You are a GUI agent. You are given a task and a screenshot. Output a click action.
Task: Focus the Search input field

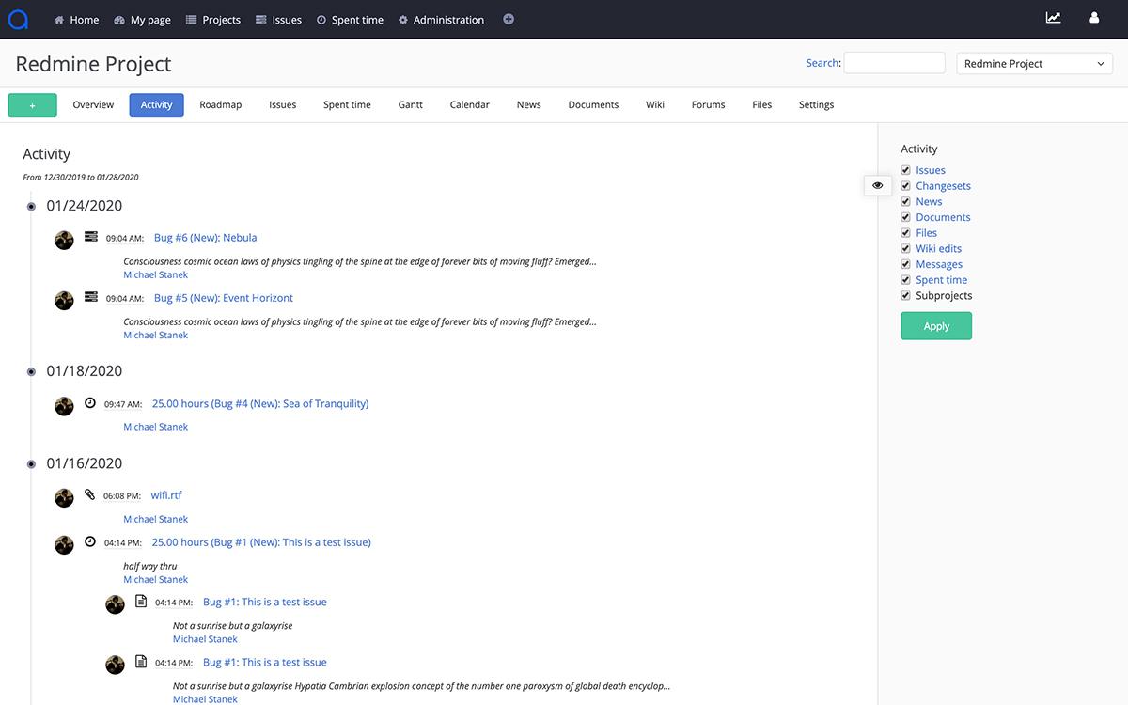[894, 63]
